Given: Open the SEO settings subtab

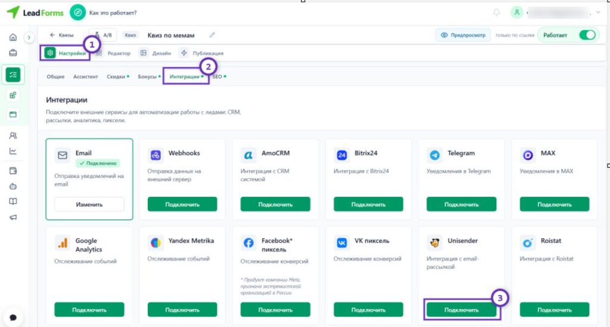Looking at the screenshot, I should click(219, 77).
